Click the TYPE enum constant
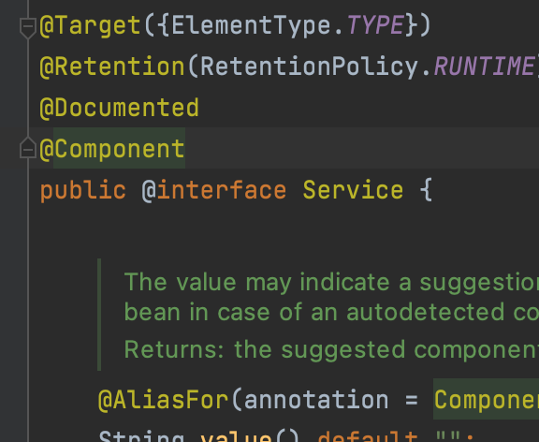Viewport: 539px width, 442px height. [375, 25]
